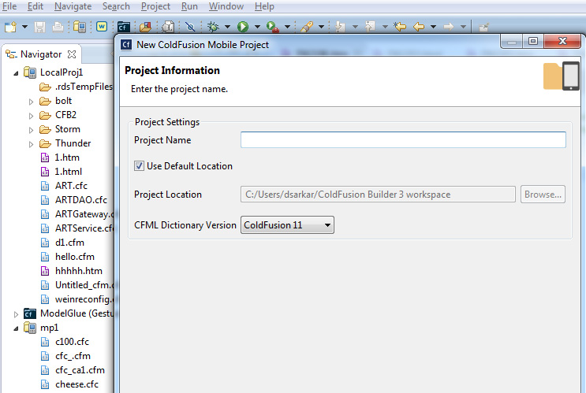
Task: Click the Save disk icon in toolbar
Action: click(x=39, y=27)
